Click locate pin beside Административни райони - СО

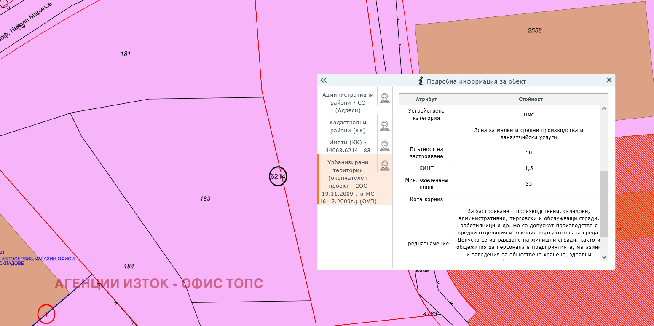384,98
